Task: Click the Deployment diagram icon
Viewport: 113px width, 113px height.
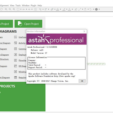Action: [16, 55]
